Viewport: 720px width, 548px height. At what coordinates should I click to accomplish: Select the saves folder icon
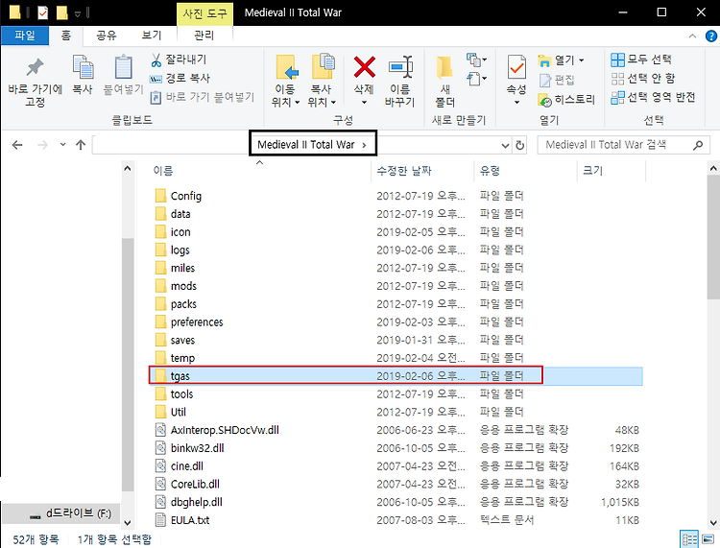(x=160, y=340)
